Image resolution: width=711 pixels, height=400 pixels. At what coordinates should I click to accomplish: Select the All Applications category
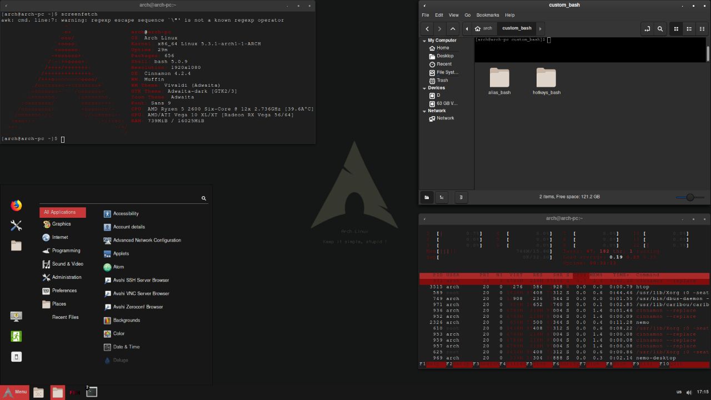coord(63,212)
